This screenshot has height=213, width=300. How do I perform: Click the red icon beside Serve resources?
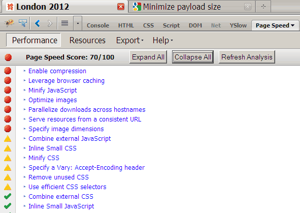[x=8, y=119]
